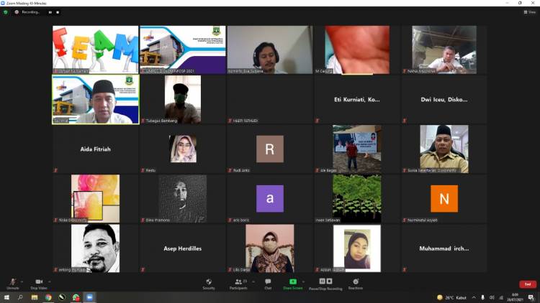Screen dimensions: 540x303
Task: Select the Kominfo Eka Sutjana video tile
Action: [x=270, y=50]
